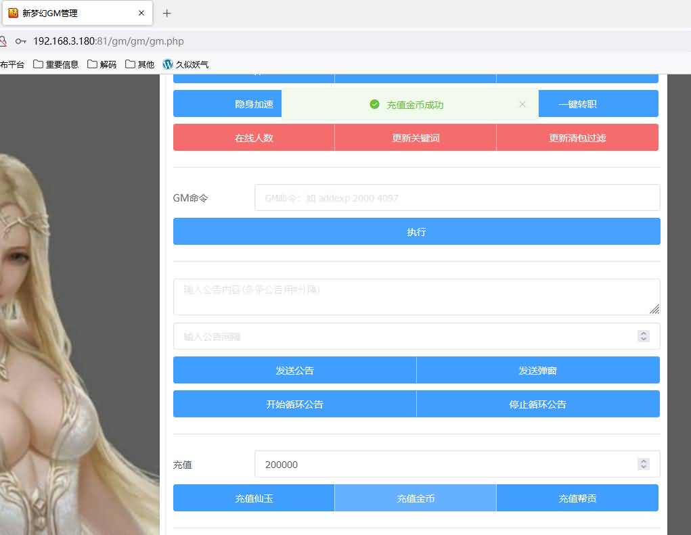Open the 解码 bookmark folder

(102, 65)
